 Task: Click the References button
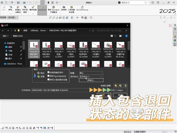(x=91, y=80)
